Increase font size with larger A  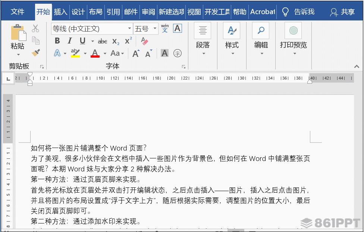click(136, 54)
